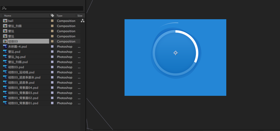Viewport: 280px width, 131px height.
Task: Click the lavender label swatch for 雷达.psd
Action: [x=52, y=52]
